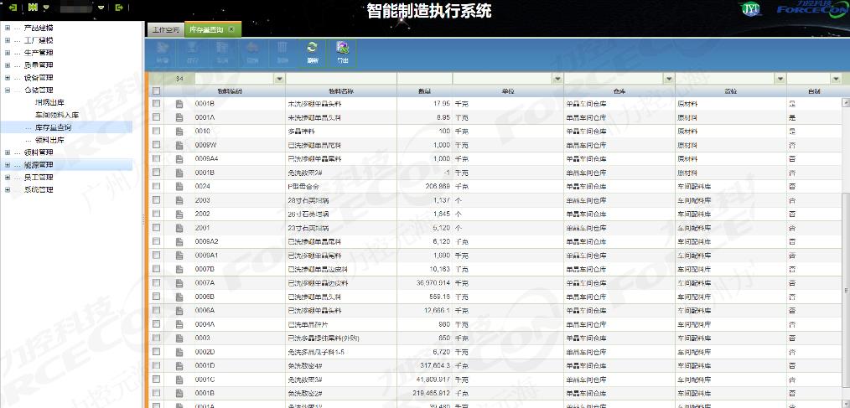Open 领料出库 in the tree

coord(49,140)
